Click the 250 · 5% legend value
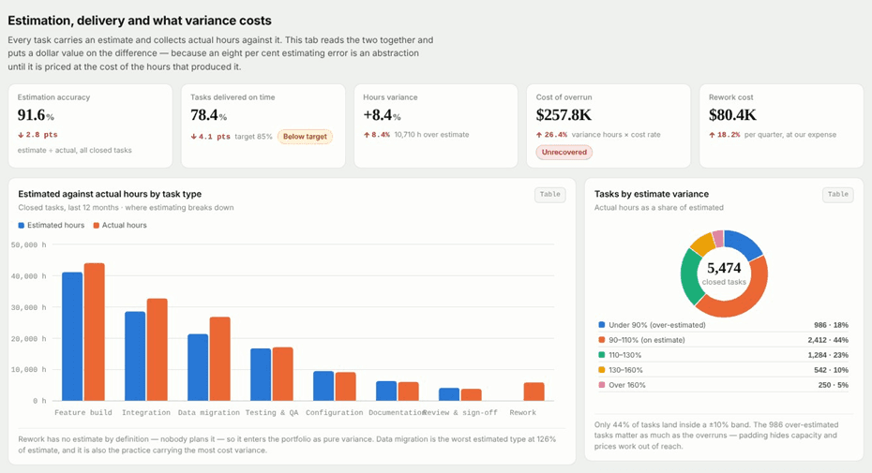The height and width of the screenshot is (473, 872). click(x=832, y=385)
